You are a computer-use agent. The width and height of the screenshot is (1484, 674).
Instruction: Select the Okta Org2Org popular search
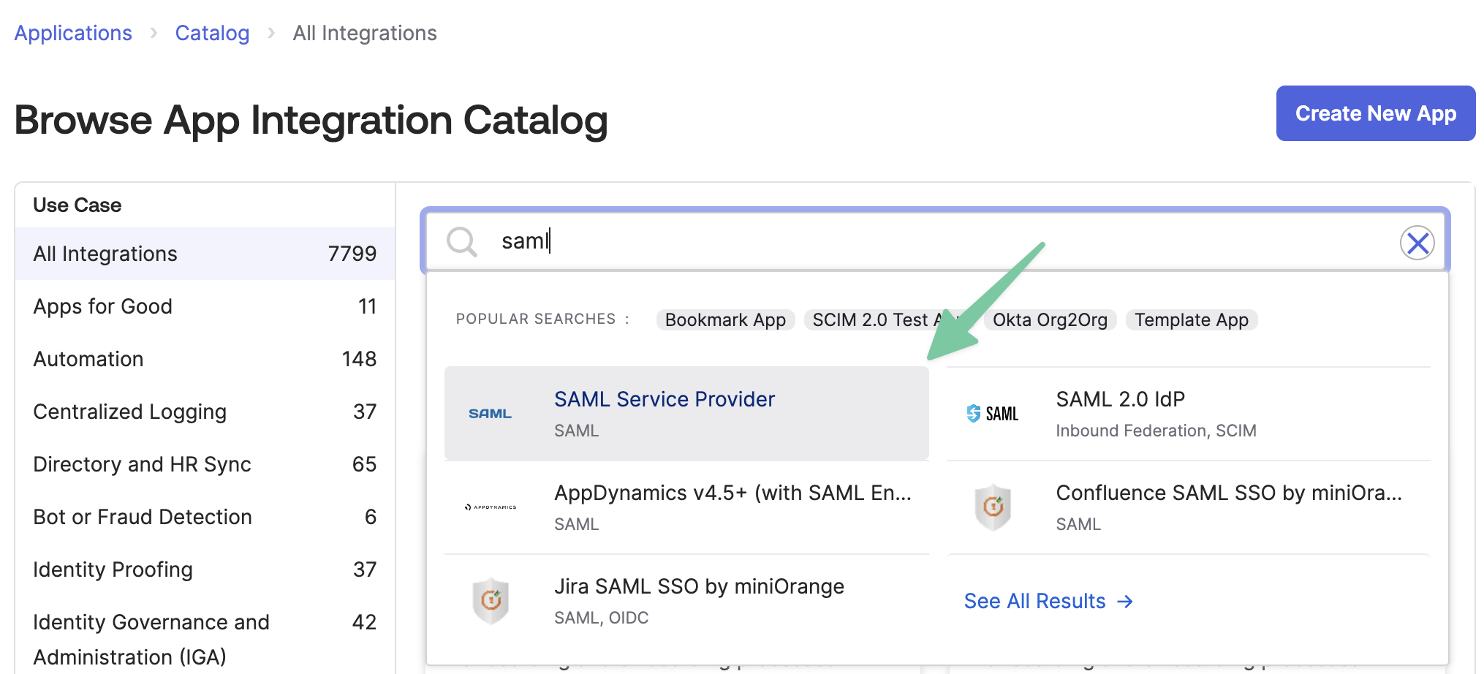point(1050,319)
